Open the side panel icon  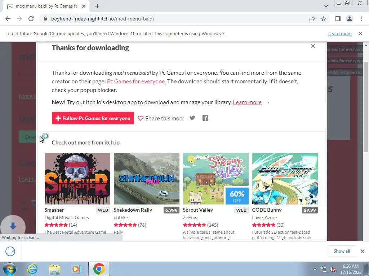(338, 19)
